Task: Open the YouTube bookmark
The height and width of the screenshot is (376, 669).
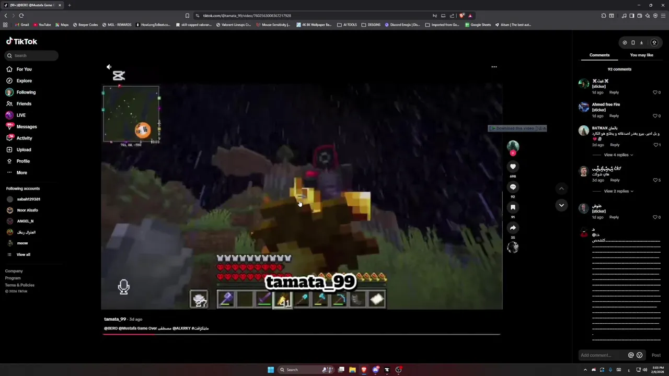Action: pos(42,25)
